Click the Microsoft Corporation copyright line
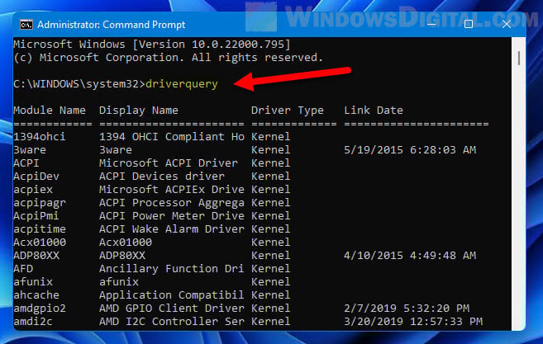The width and height of the screenshot is (543, 344). click(169, 58)
